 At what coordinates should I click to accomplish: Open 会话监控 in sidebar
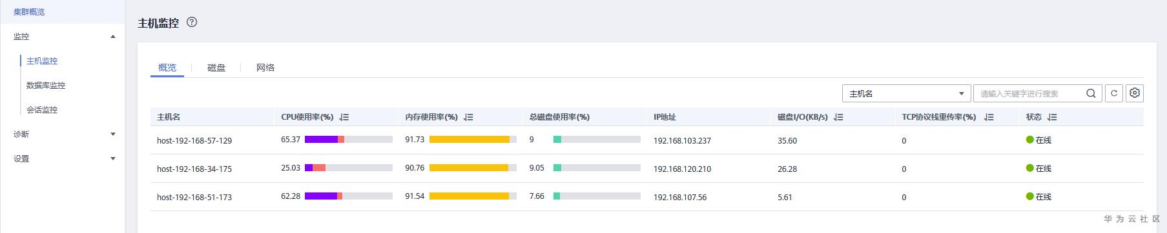click(x=42, y=110)
